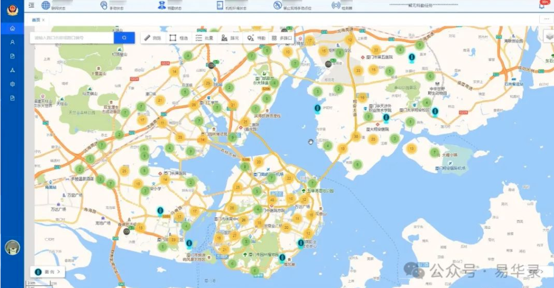Close the 首页 tab
This screenshot has height=288, width=554.
click(43, 20)
